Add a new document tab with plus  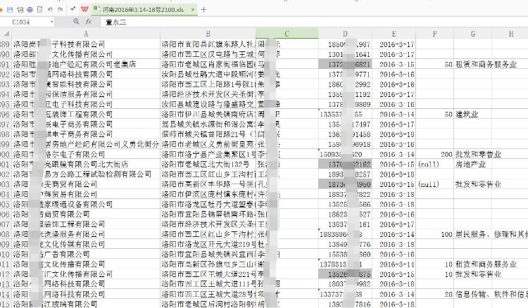click(203, 10)
